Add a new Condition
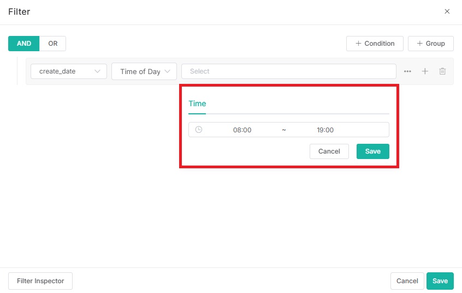462x293 pixels. point(375,44)
